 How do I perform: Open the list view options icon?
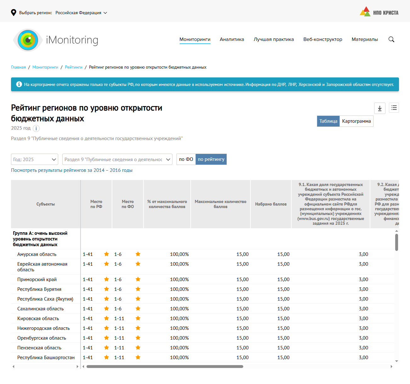pyautogui.click(x=394, y=108)
